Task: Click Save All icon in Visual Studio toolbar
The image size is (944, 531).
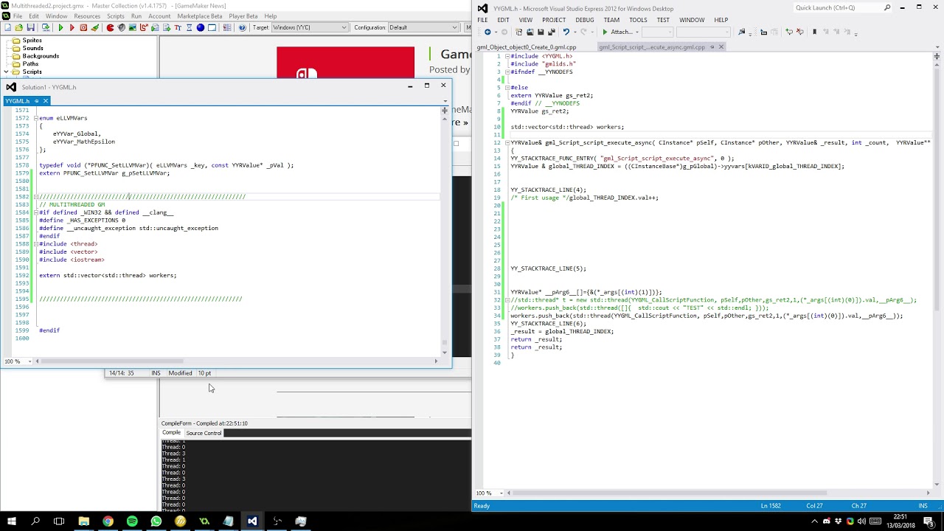Action: [x=552, y=32]
